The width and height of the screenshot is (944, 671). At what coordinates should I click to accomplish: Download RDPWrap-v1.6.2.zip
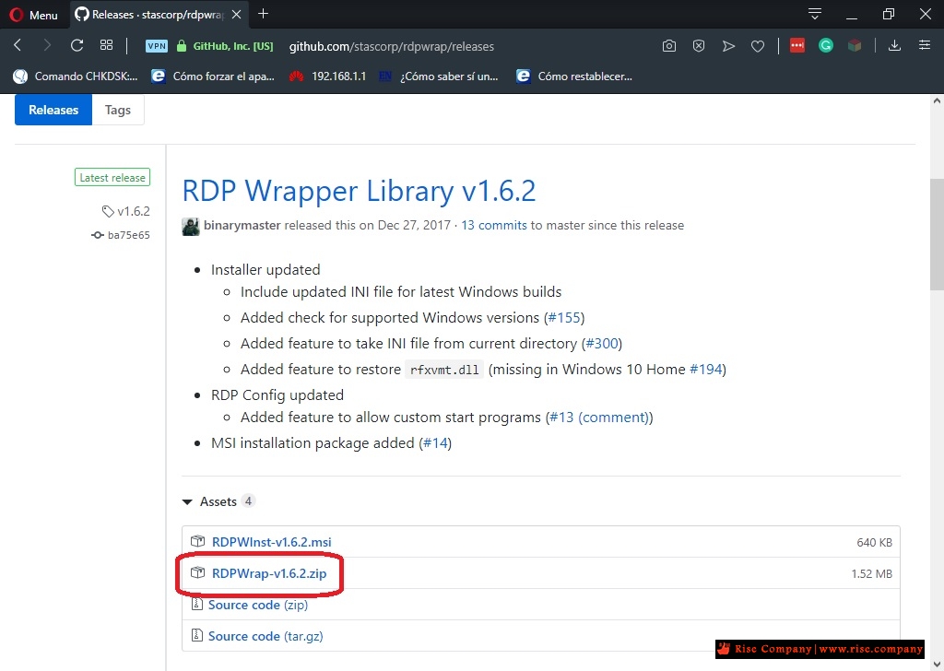tap(269, 573)
